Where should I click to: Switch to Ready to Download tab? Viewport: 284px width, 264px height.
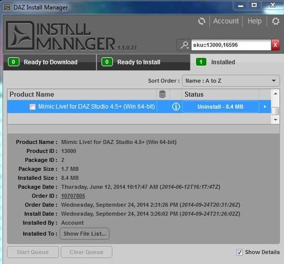(x=50, y=62)
